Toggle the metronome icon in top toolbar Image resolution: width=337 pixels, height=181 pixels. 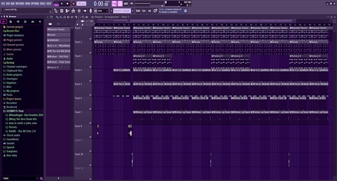pyautogui.click(x=131, y=3)
